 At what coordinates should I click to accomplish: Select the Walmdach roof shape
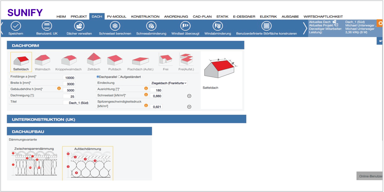pyautogui.click(x=43, y=62)
